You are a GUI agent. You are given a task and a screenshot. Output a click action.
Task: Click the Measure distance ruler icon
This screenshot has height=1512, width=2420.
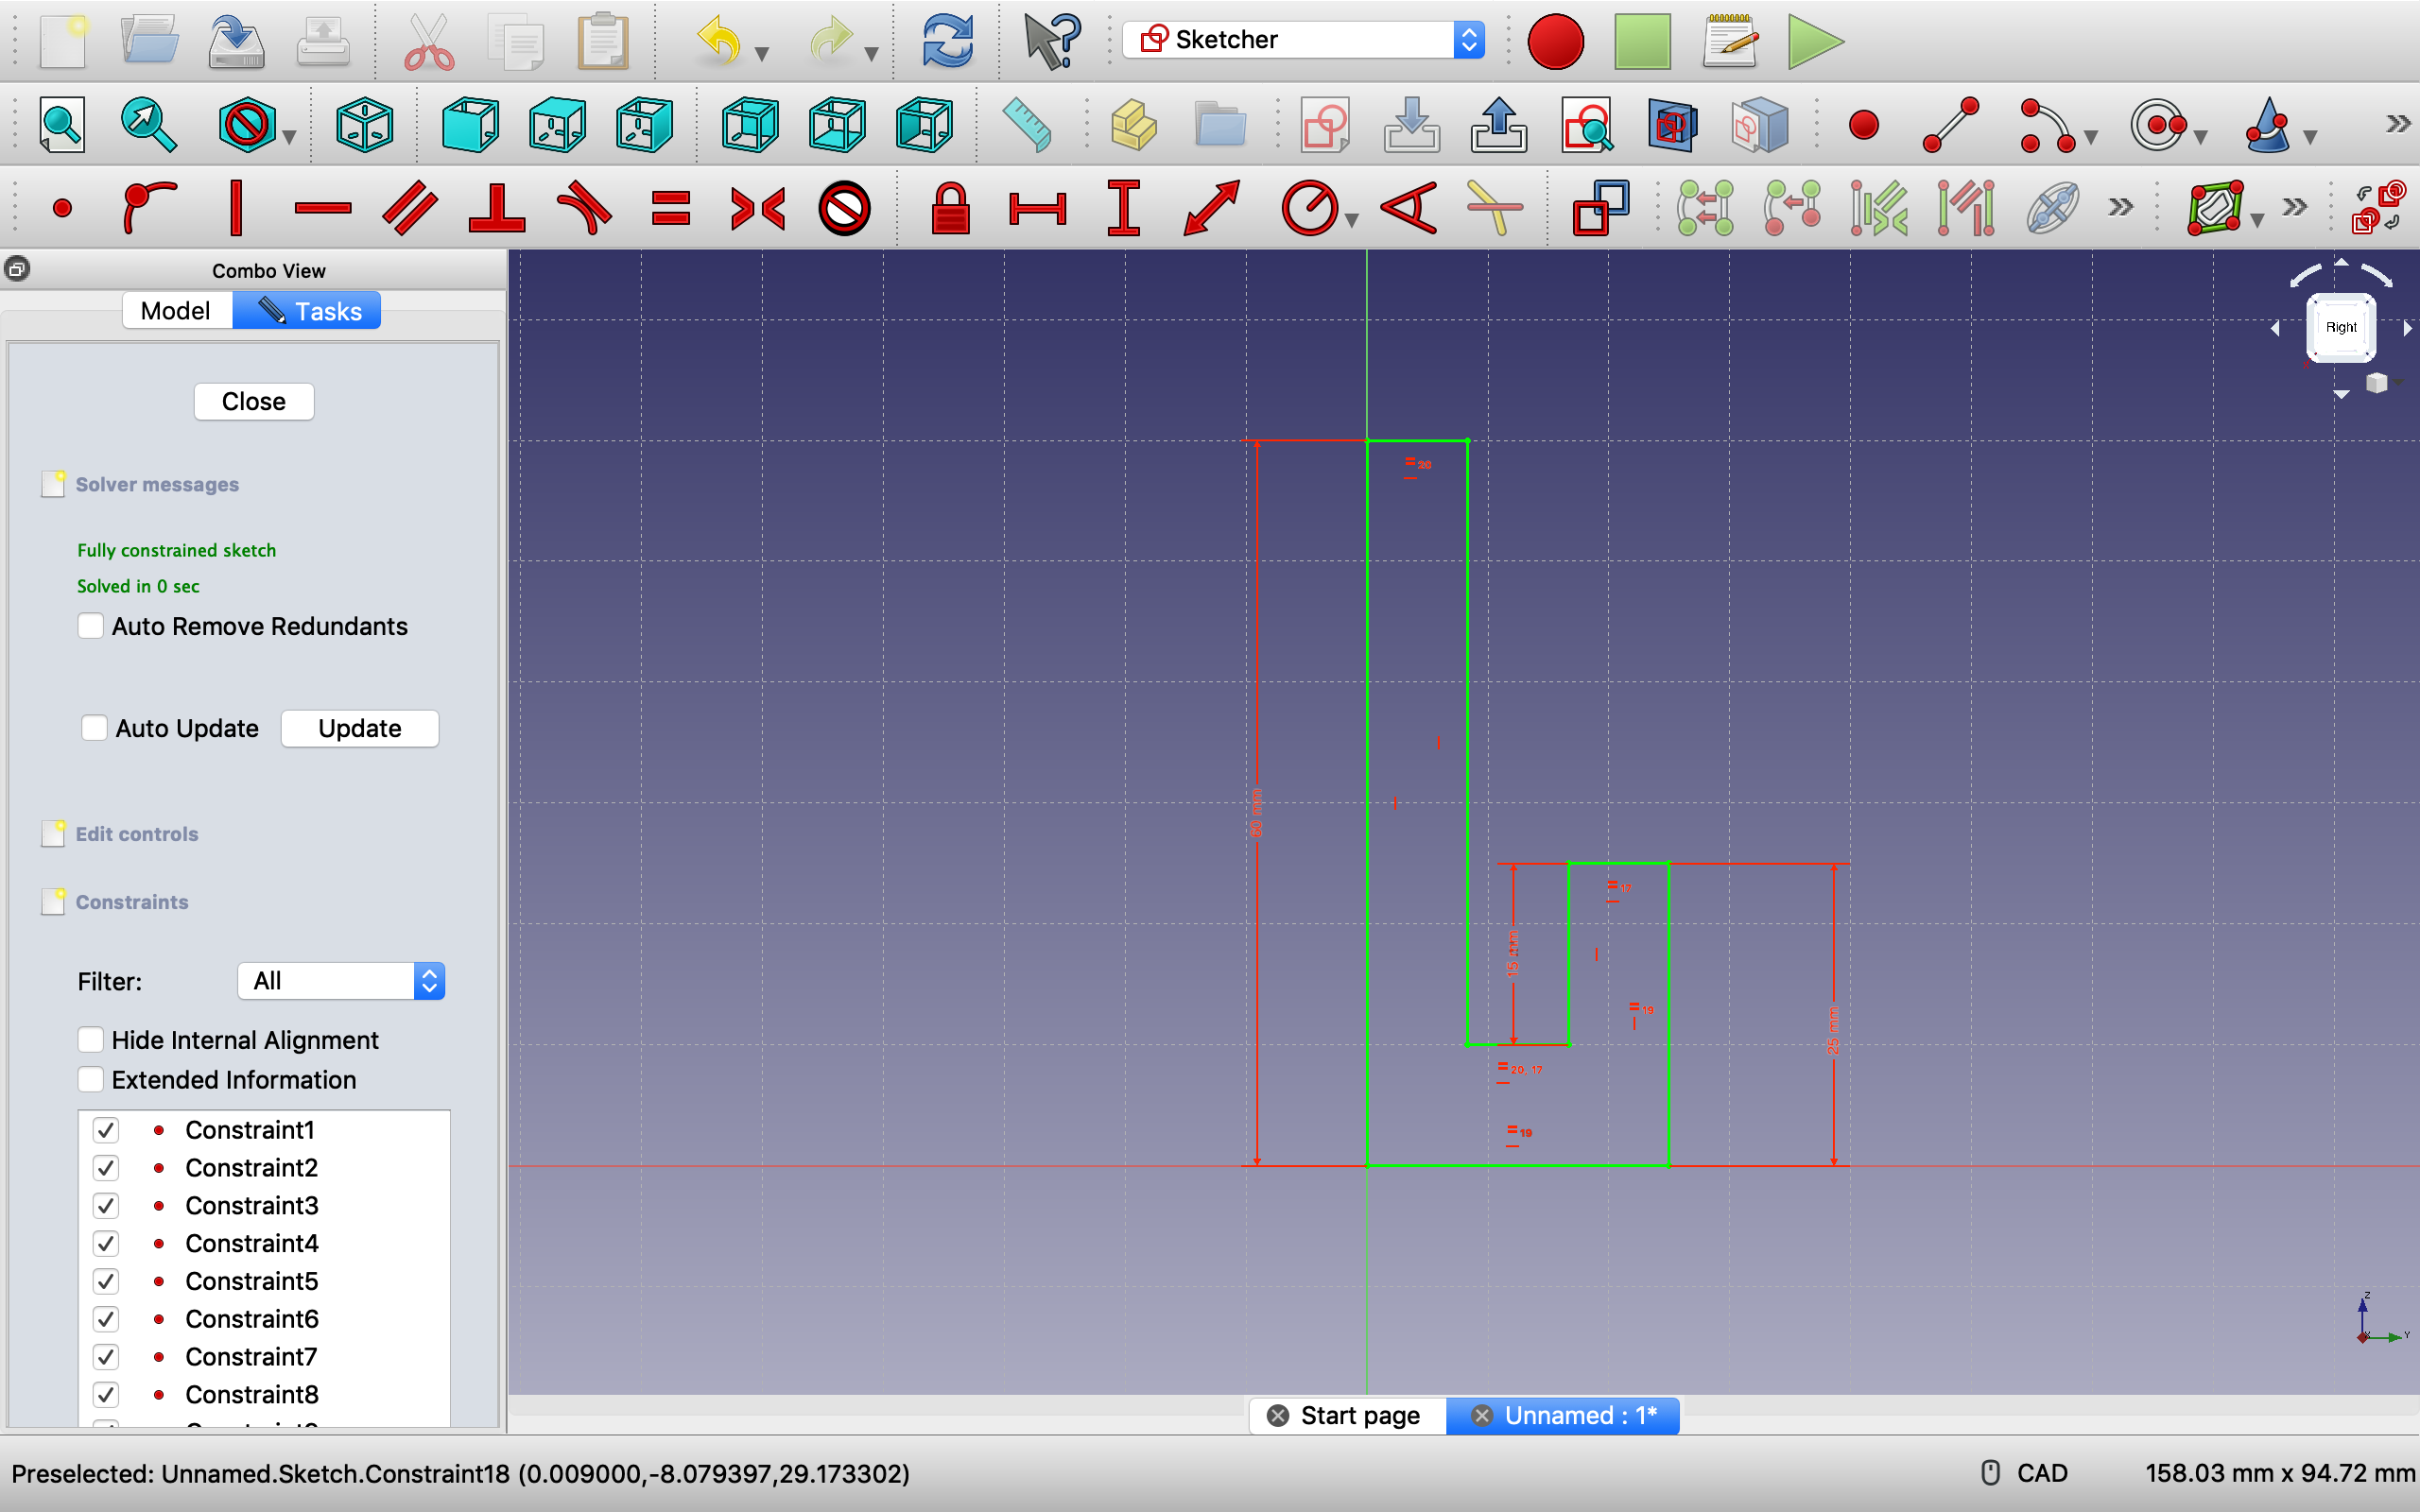[1027, 126]
